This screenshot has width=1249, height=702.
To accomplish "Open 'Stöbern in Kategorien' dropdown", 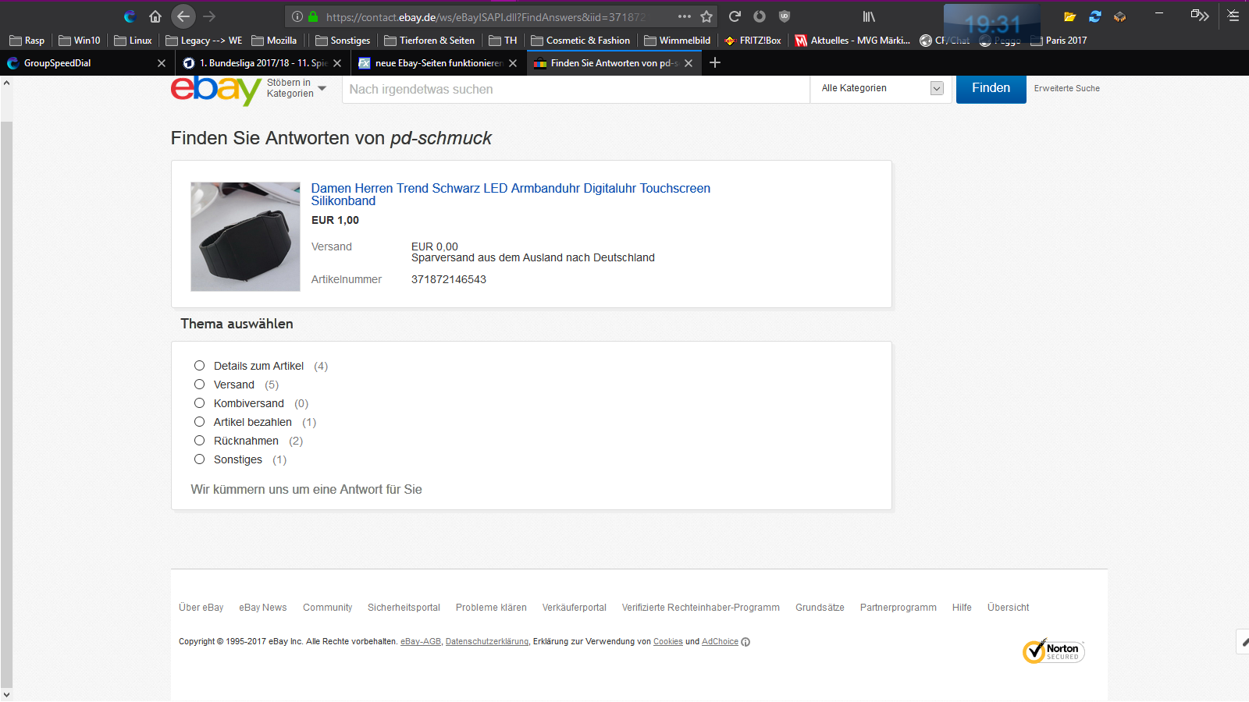I will click(297, 88).
